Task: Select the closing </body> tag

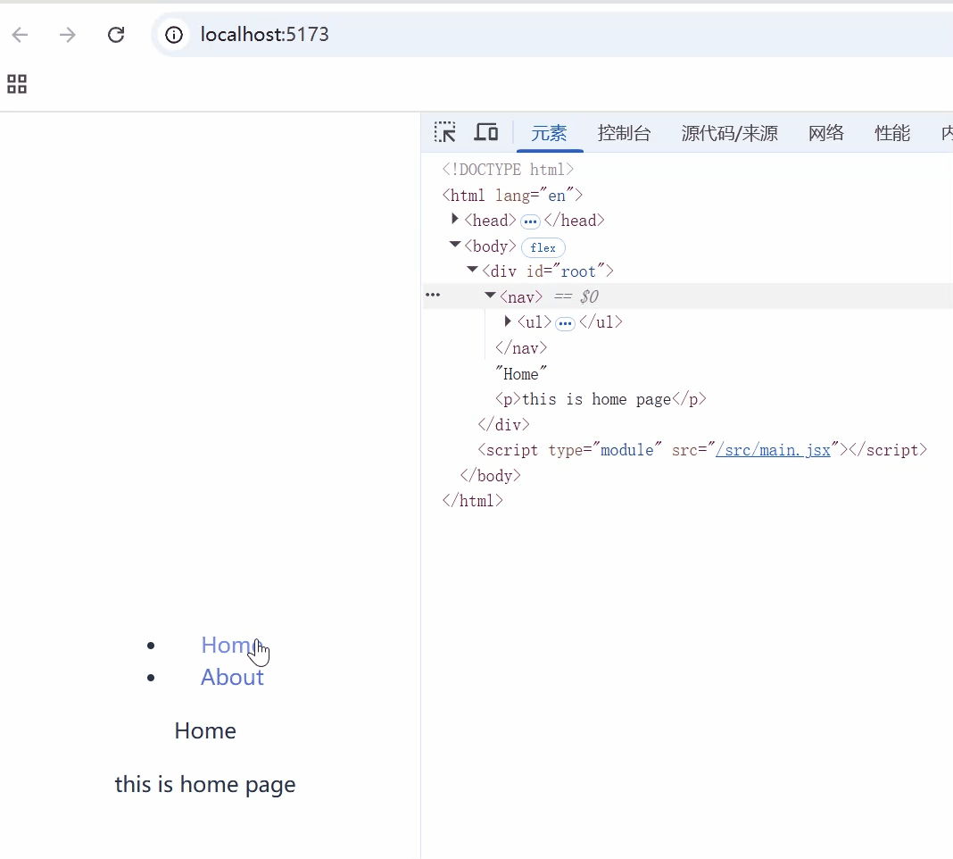Action: coord(490,476)
